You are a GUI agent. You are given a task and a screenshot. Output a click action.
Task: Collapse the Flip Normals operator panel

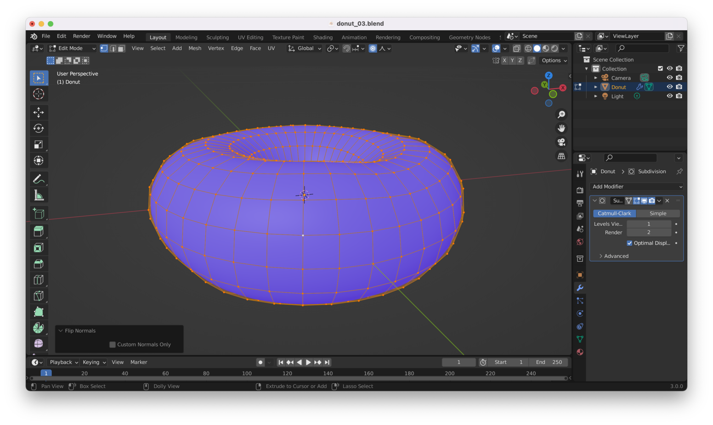61,330
